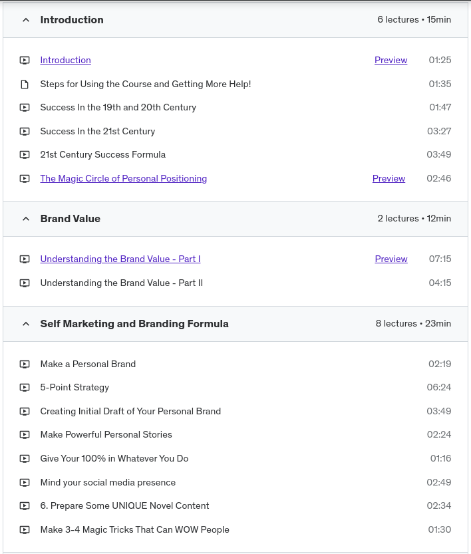Collapse Self Marketing and Branding Formula section
Viewport: 471px width, 554px height.
[26, 324]
